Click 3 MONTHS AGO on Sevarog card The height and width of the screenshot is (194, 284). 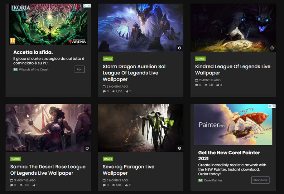pos(117,180)
